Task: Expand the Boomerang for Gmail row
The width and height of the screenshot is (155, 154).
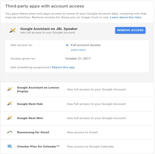Action: (77, 132)
